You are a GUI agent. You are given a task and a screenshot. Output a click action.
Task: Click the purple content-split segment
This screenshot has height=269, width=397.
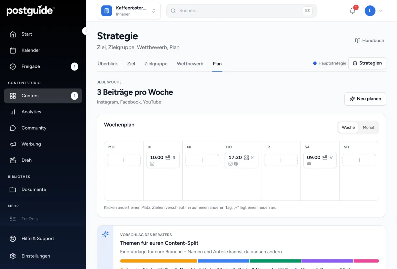point(327,261)
